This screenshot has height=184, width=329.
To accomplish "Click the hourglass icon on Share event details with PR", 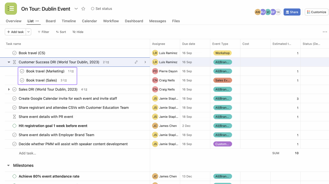I will click(14, 117).
